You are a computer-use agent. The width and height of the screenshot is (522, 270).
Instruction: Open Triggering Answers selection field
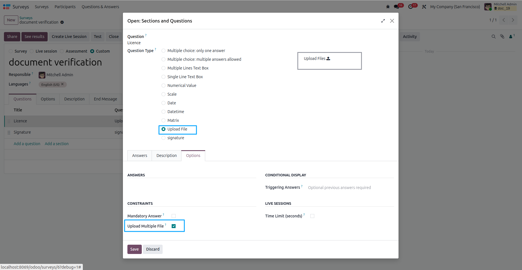[x=351, y=188]
